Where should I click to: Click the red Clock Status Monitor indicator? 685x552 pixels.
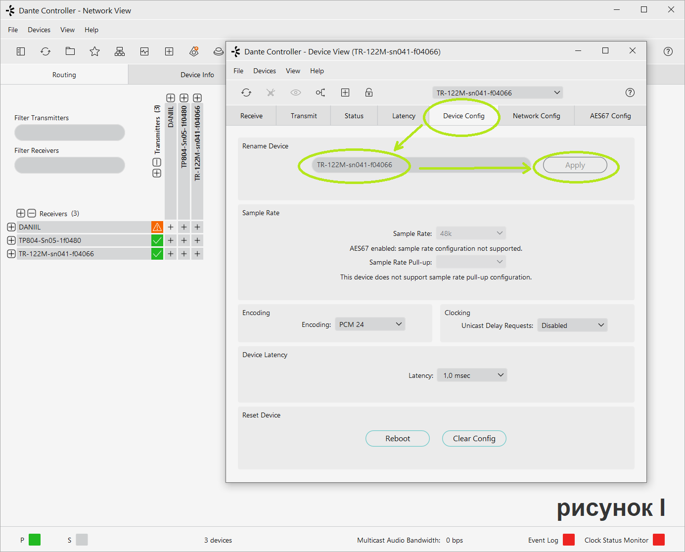point(658,540)
